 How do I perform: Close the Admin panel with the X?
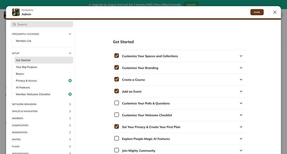pos(275,12)
